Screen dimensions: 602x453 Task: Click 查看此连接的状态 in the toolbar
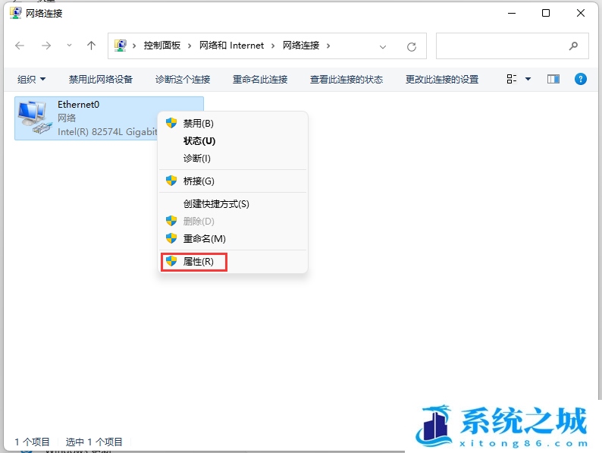(346, 79)
